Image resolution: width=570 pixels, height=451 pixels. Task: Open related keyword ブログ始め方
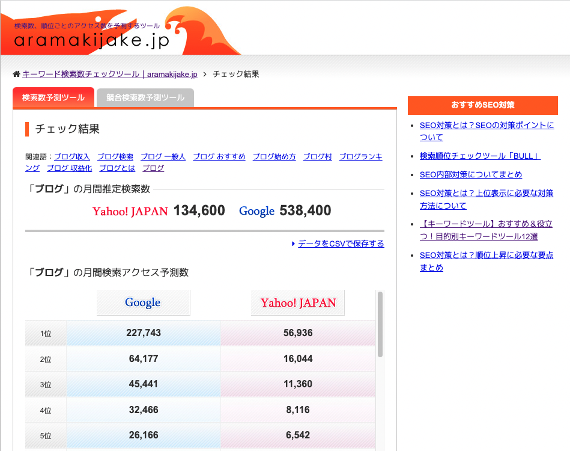pos(274,157)
